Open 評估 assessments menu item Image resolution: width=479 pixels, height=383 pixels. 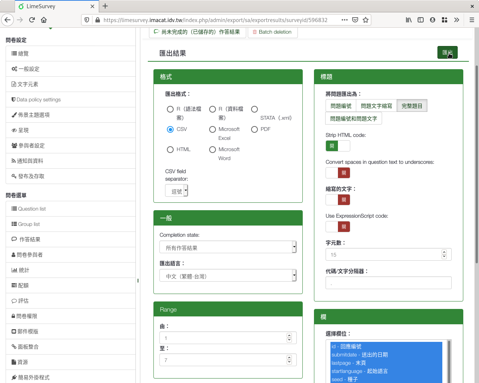point(71,301)
